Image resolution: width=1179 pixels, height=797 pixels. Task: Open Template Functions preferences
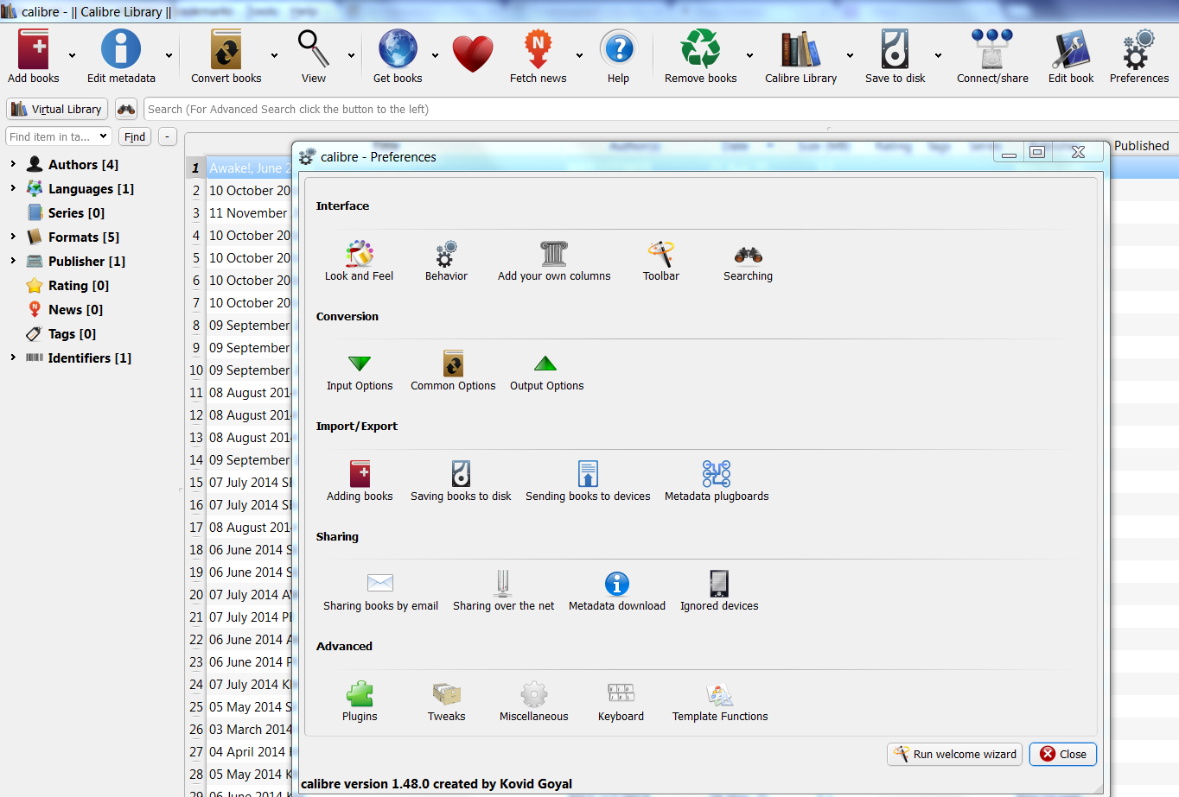tap(720, 702)
